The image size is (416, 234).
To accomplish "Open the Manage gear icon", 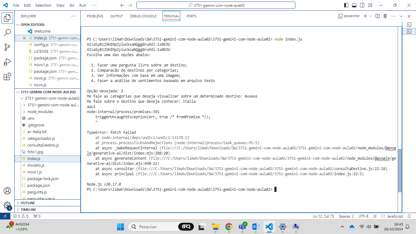I will (7, 205).
